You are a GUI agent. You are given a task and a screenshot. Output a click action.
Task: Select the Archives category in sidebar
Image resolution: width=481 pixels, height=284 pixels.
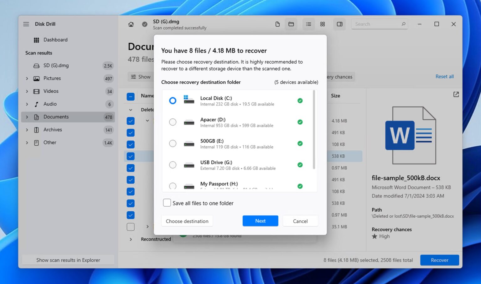click(53, 130)
